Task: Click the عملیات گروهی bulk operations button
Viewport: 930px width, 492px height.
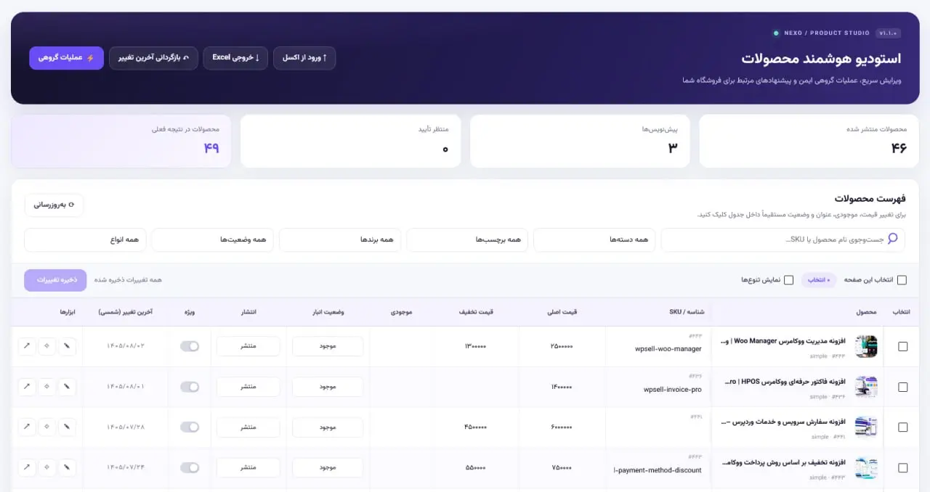Action: [67, 58]
